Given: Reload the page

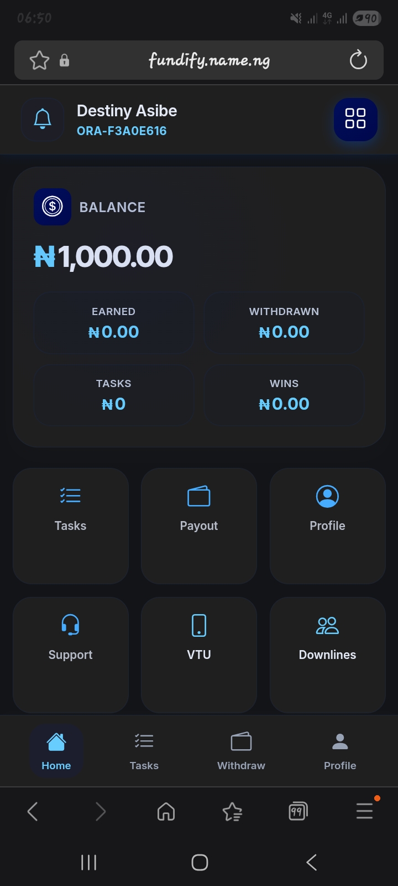Looking at the screenshot, I should pyautogui.click(x=358, y=60).
